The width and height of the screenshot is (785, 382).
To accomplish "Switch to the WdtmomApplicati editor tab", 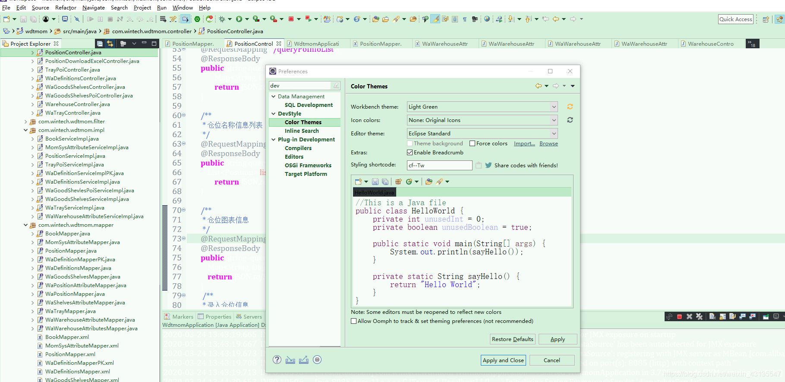I will point(316,44).
